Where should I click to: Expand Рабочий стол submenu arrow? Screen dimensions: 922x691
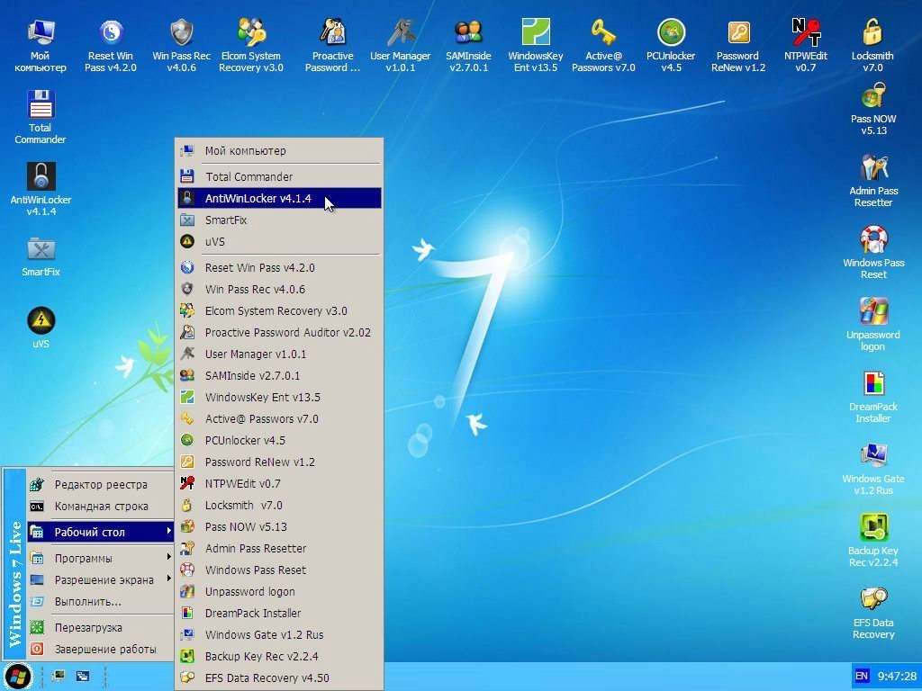point(168,531)
